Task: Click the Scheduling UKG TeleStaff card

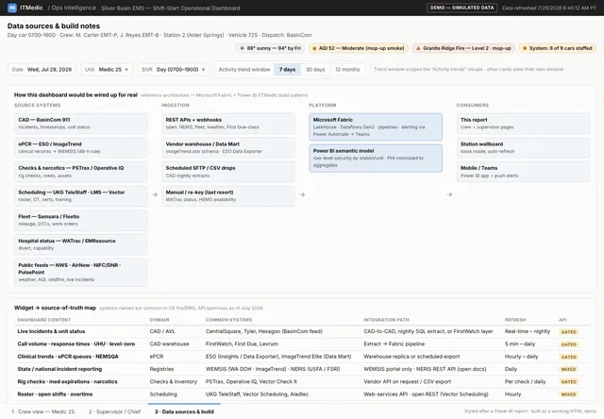Action: pos(81,195)
